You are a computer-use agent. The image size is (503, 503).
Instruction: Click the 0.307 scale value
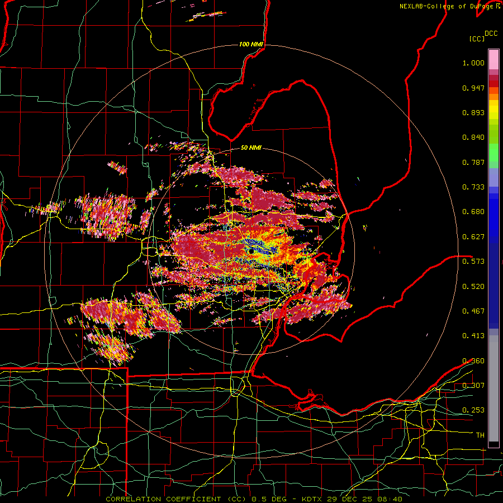(473, 385)
